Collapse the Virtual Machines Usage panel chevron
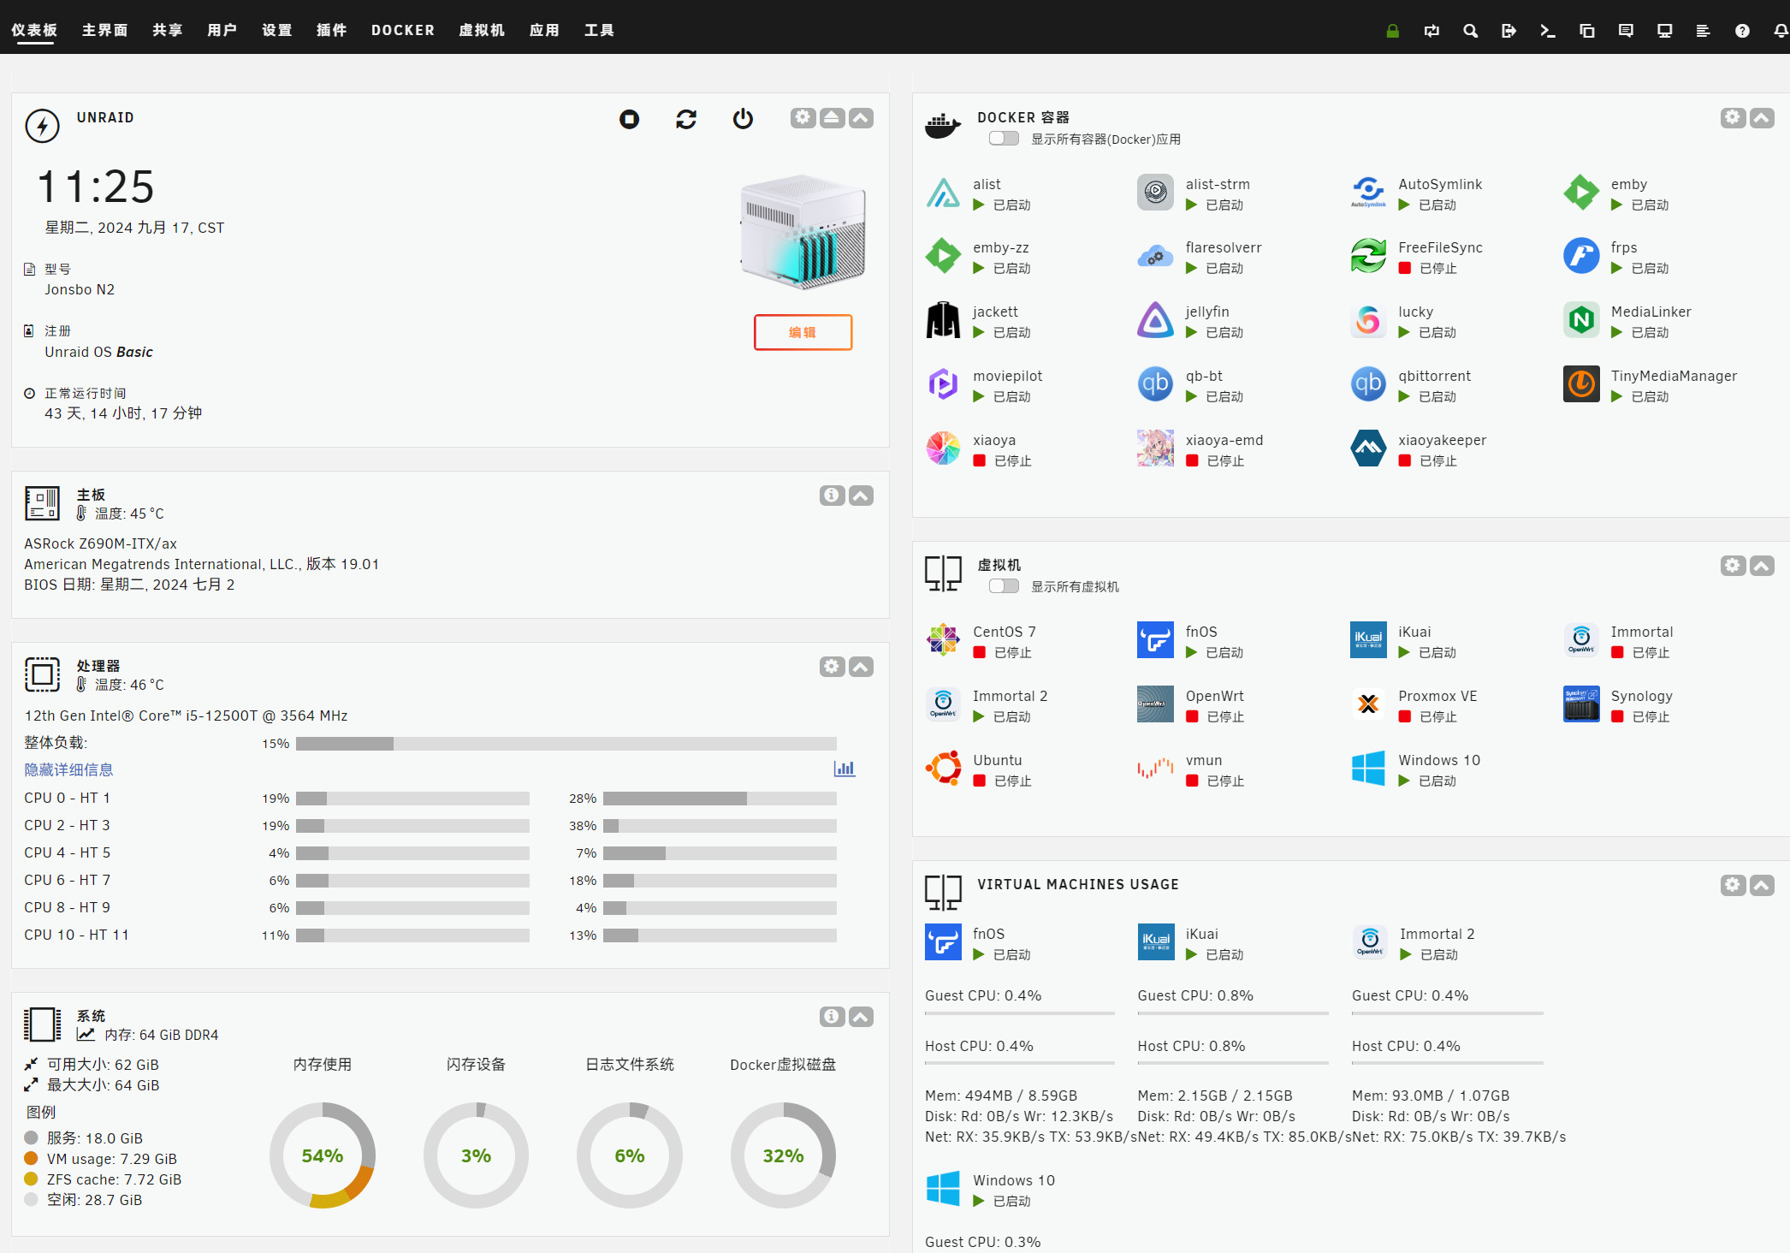This screenshot has height=1253, width=1790. 1761,885
